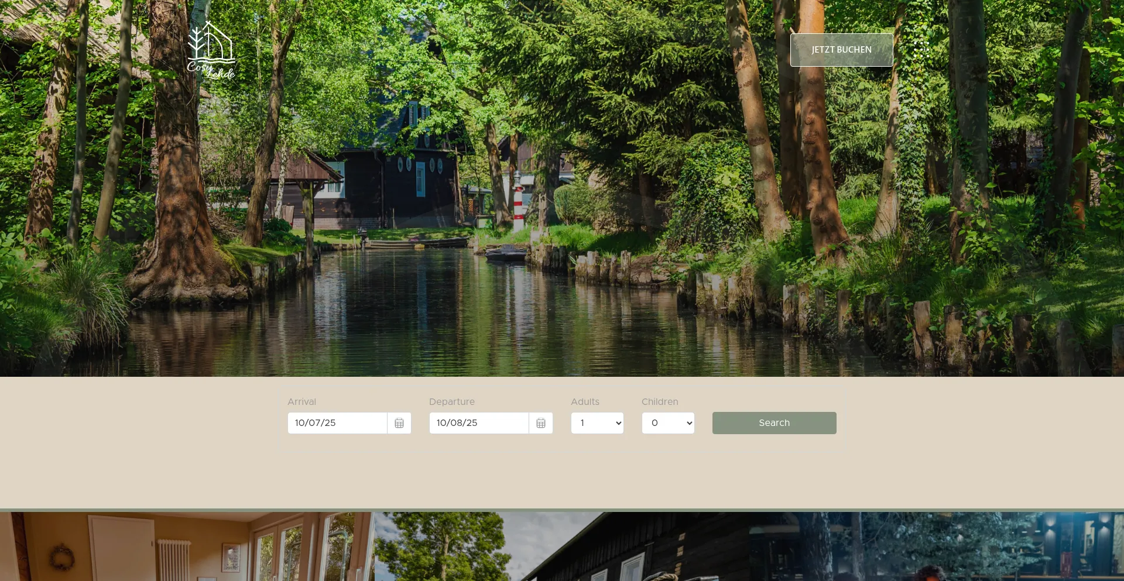Click the JETZT BUCHEN button
1124x581 pixels.
[x=841, y=50]
